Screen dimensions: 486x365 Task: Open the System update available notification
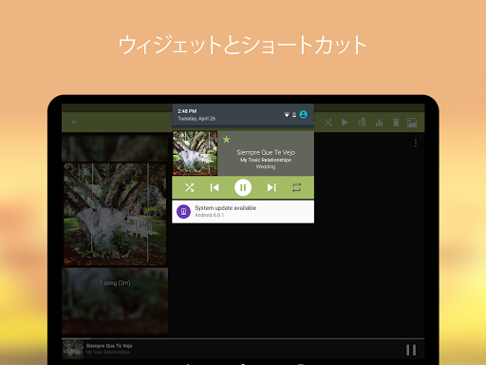point(243,212)
